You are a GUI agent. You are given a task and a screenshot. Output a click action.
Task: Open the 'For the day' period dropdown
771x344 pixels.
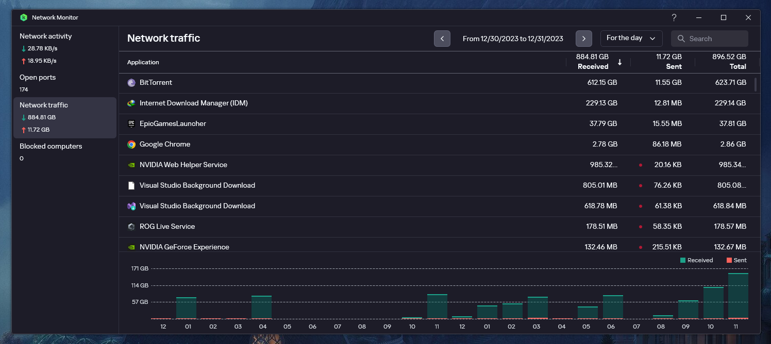[631, 39]
